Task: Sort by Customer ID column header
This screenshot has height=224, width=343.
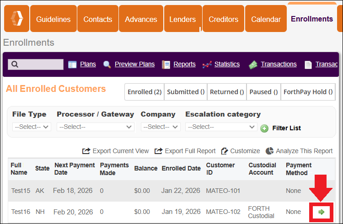Action: point(220,169)
